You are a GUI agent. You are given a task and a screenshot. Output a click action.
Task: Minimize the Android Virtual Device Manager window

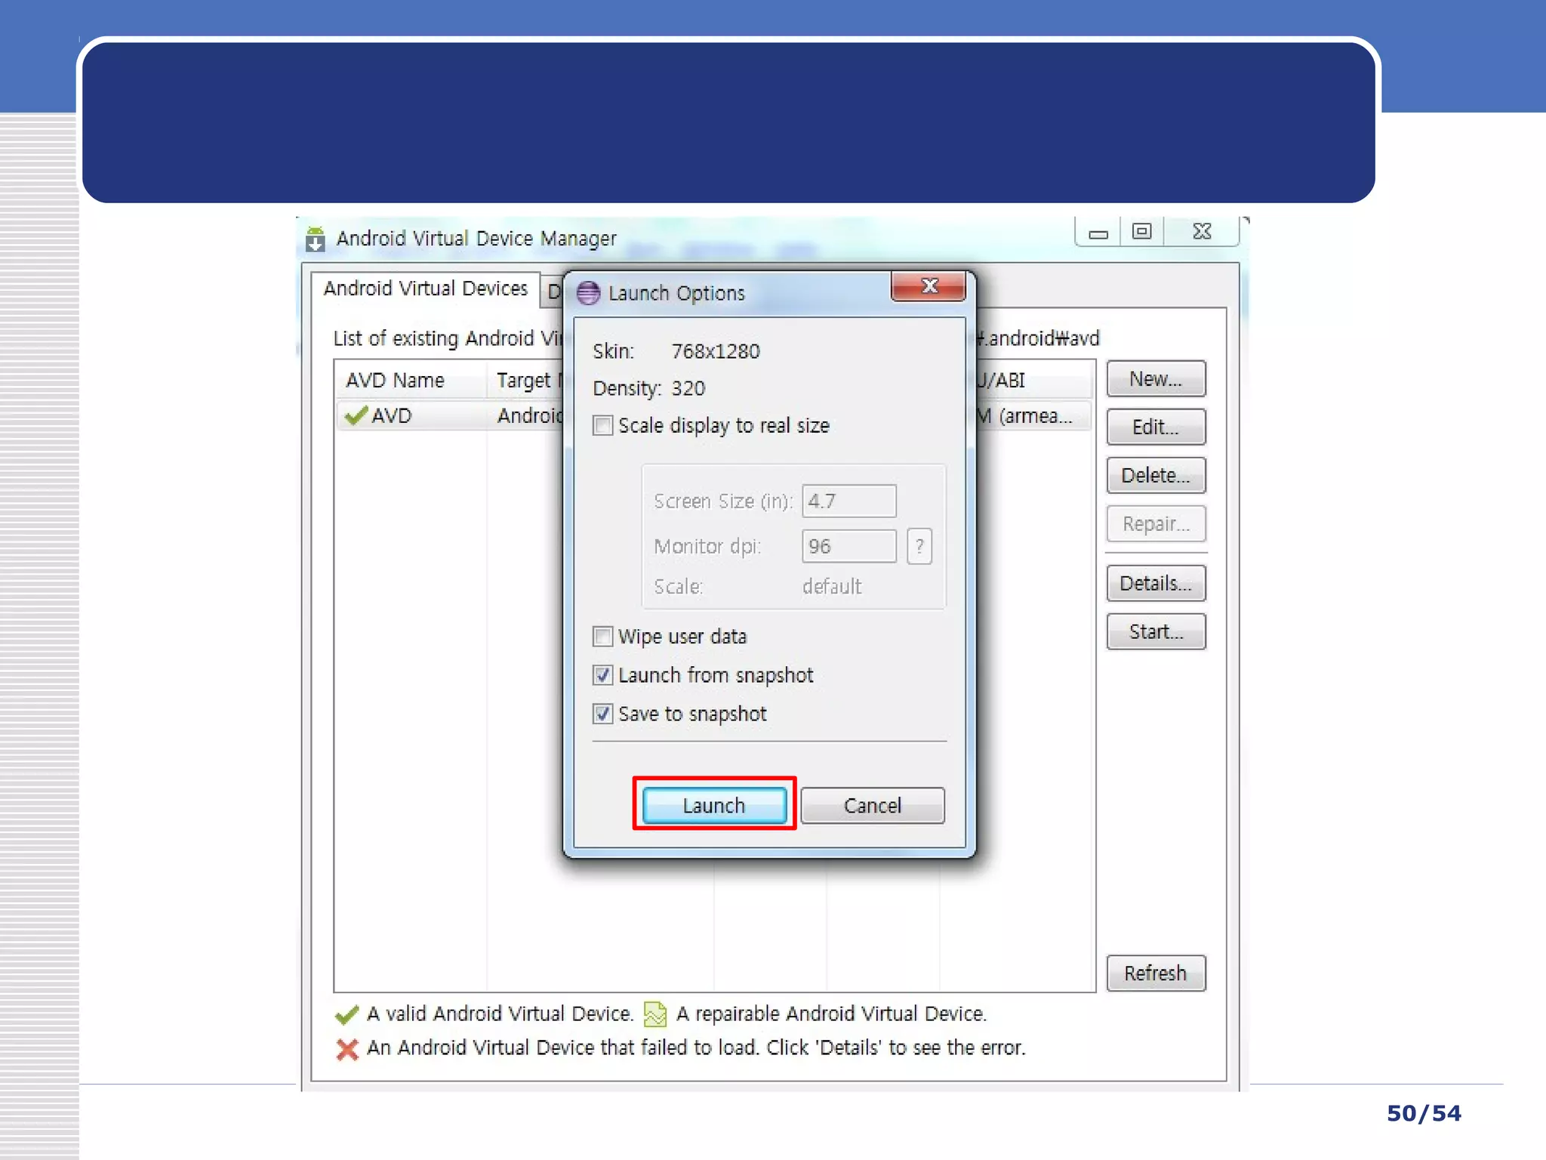coord(1098,232)
